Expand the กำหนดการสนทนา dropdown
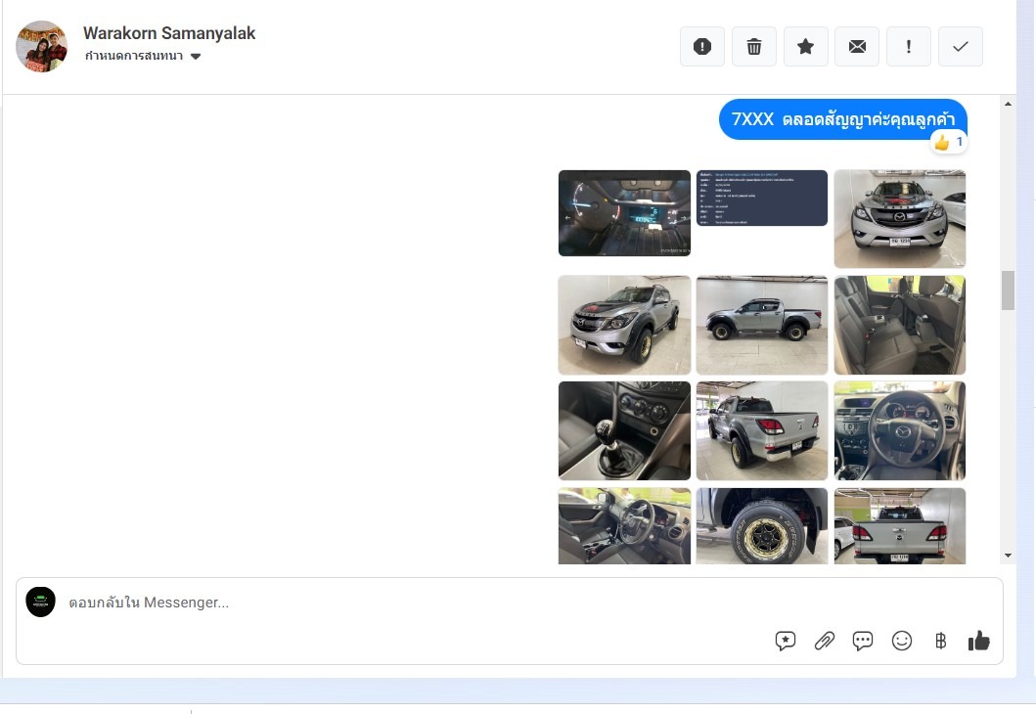The image size is (1036, 714). (195, 57)
